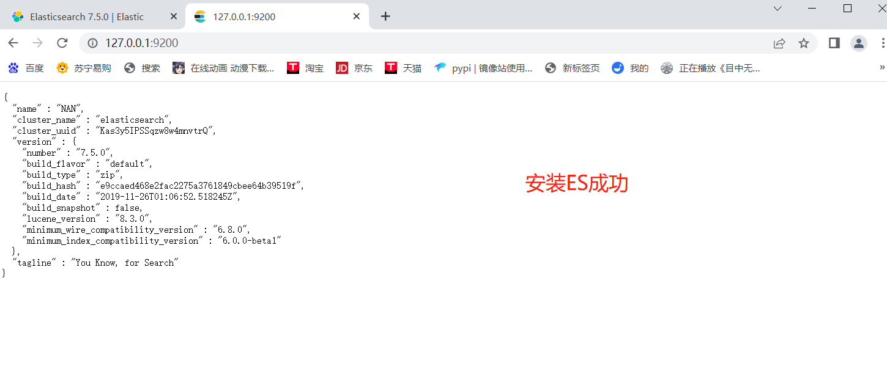Viewport: 887px width, 391px height.
Task: Go back using the back arrow
Action: 13,43
